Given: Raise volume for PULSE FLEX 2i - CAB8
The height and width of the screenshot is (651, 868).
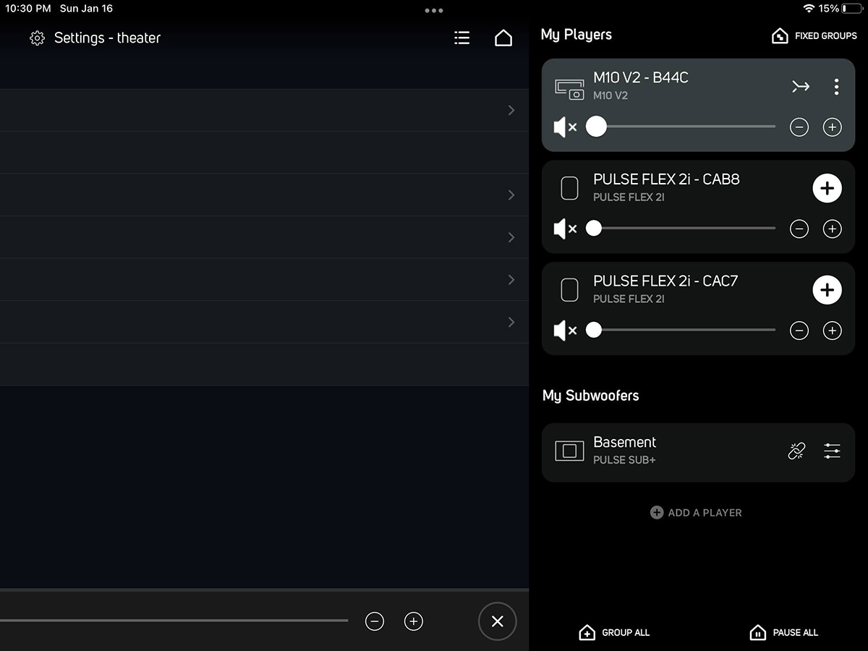Looking at the screenshot, I should click(833, 229).
